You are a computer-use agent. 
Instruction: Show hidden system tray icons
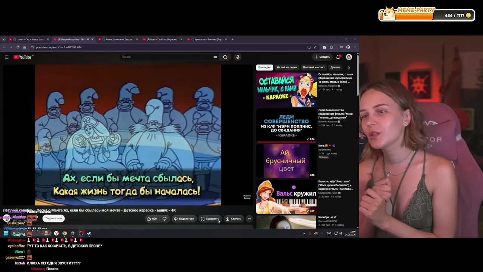[304, 233]
